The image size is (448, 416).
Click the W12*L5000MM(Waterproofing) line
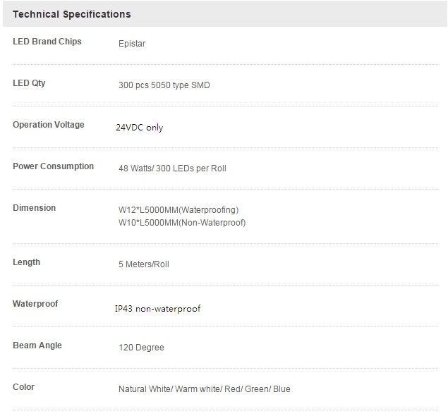click(x=178, y=210)
